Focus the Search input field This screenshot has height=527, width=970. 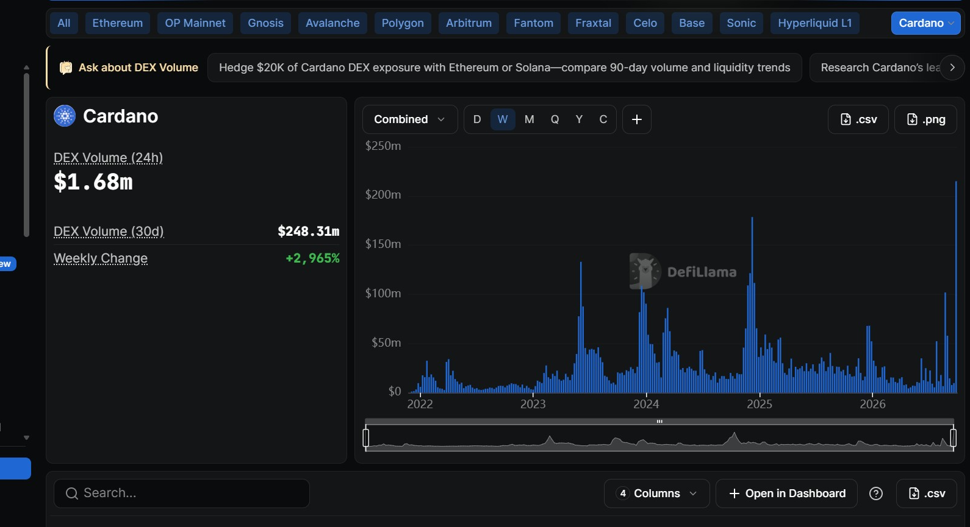point(182,493)
